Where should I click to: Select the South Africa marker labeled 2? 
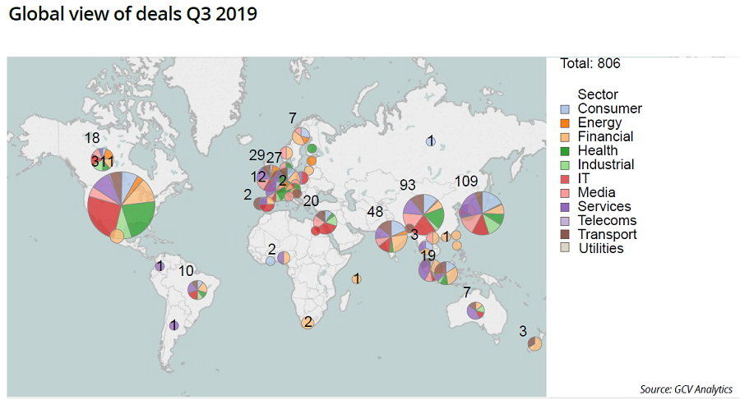(308, 323)
